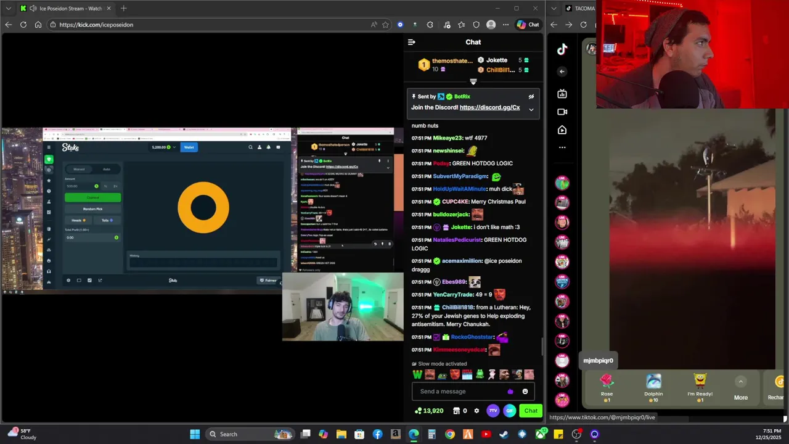Screen dimensions: 789x444
Task: Open the Edge favorites list icon
Action: pos(461,25)
